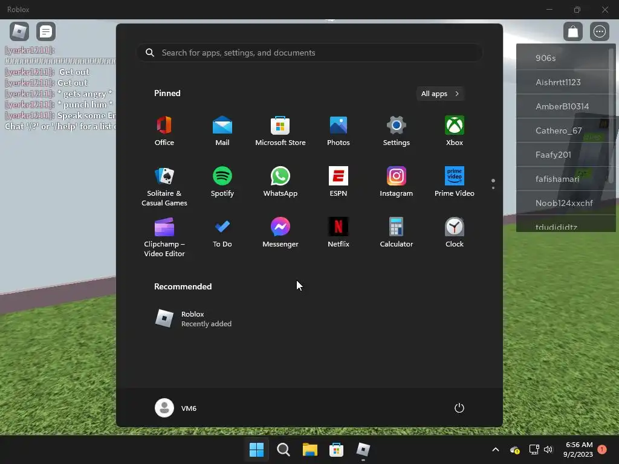
Task: Open the Roblox backpack inventory icon
Action: point(573,31)
